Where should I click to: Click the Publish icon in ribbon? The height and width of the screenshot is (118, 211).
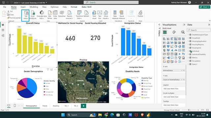click(140, 14)
